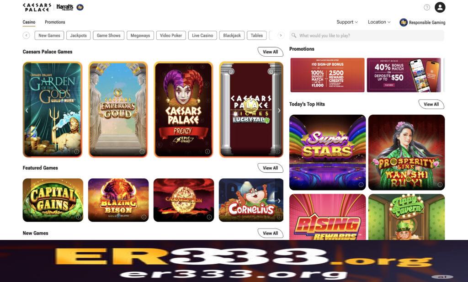Open the user account profile icon
This screenshot has height=282, width=468.
coord(440,7)
